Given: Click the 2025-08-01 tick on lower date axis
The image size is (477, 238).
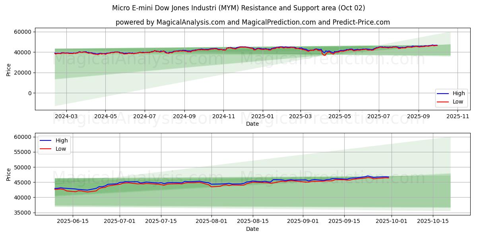Looking at the screenshot, I should [211, 221].
